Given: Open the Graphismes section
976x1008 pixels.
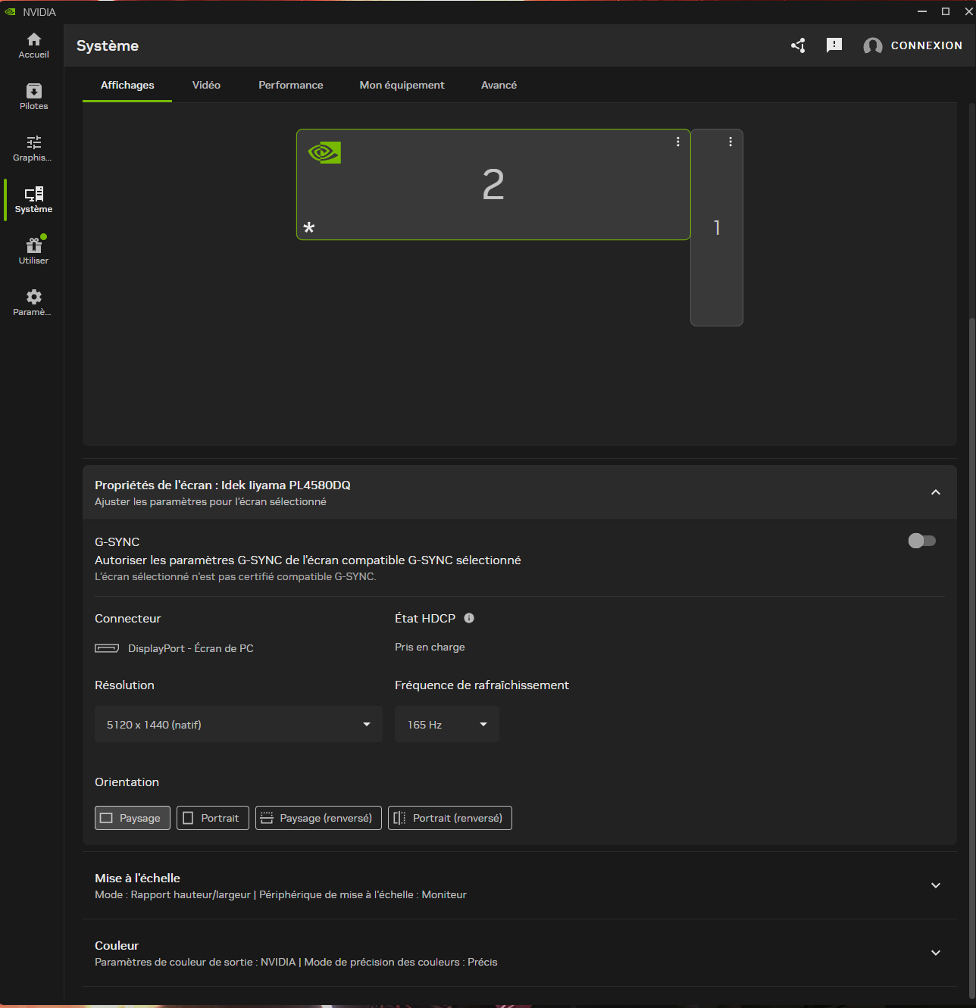Looking at the screenshot, I should point(33,148).
